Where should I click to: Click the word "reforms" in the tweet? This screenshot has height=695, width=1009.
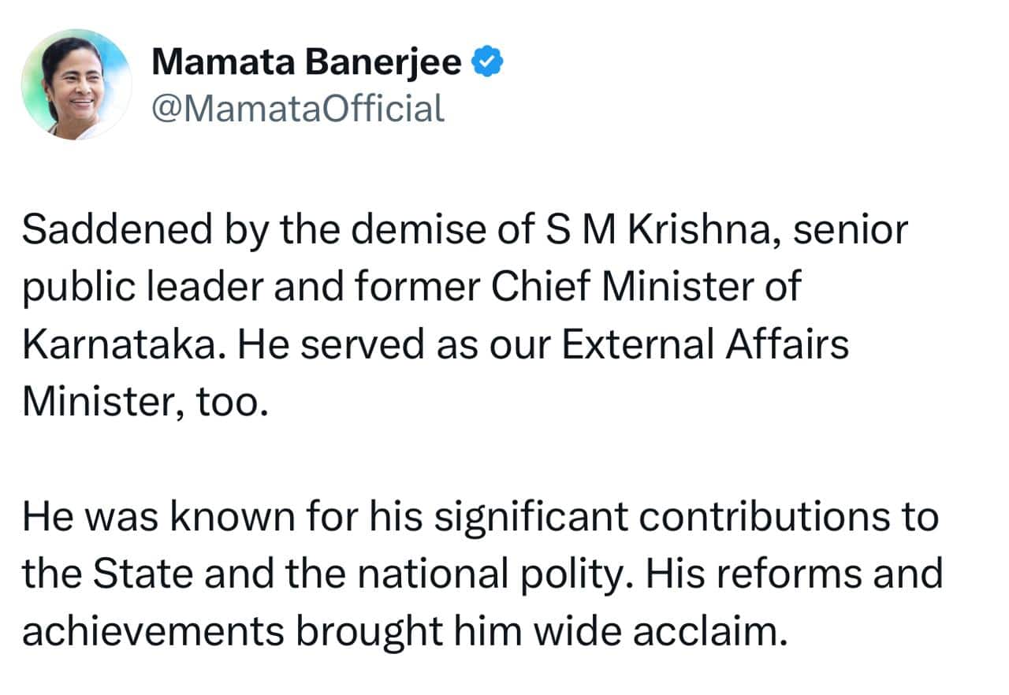point(799,575)
